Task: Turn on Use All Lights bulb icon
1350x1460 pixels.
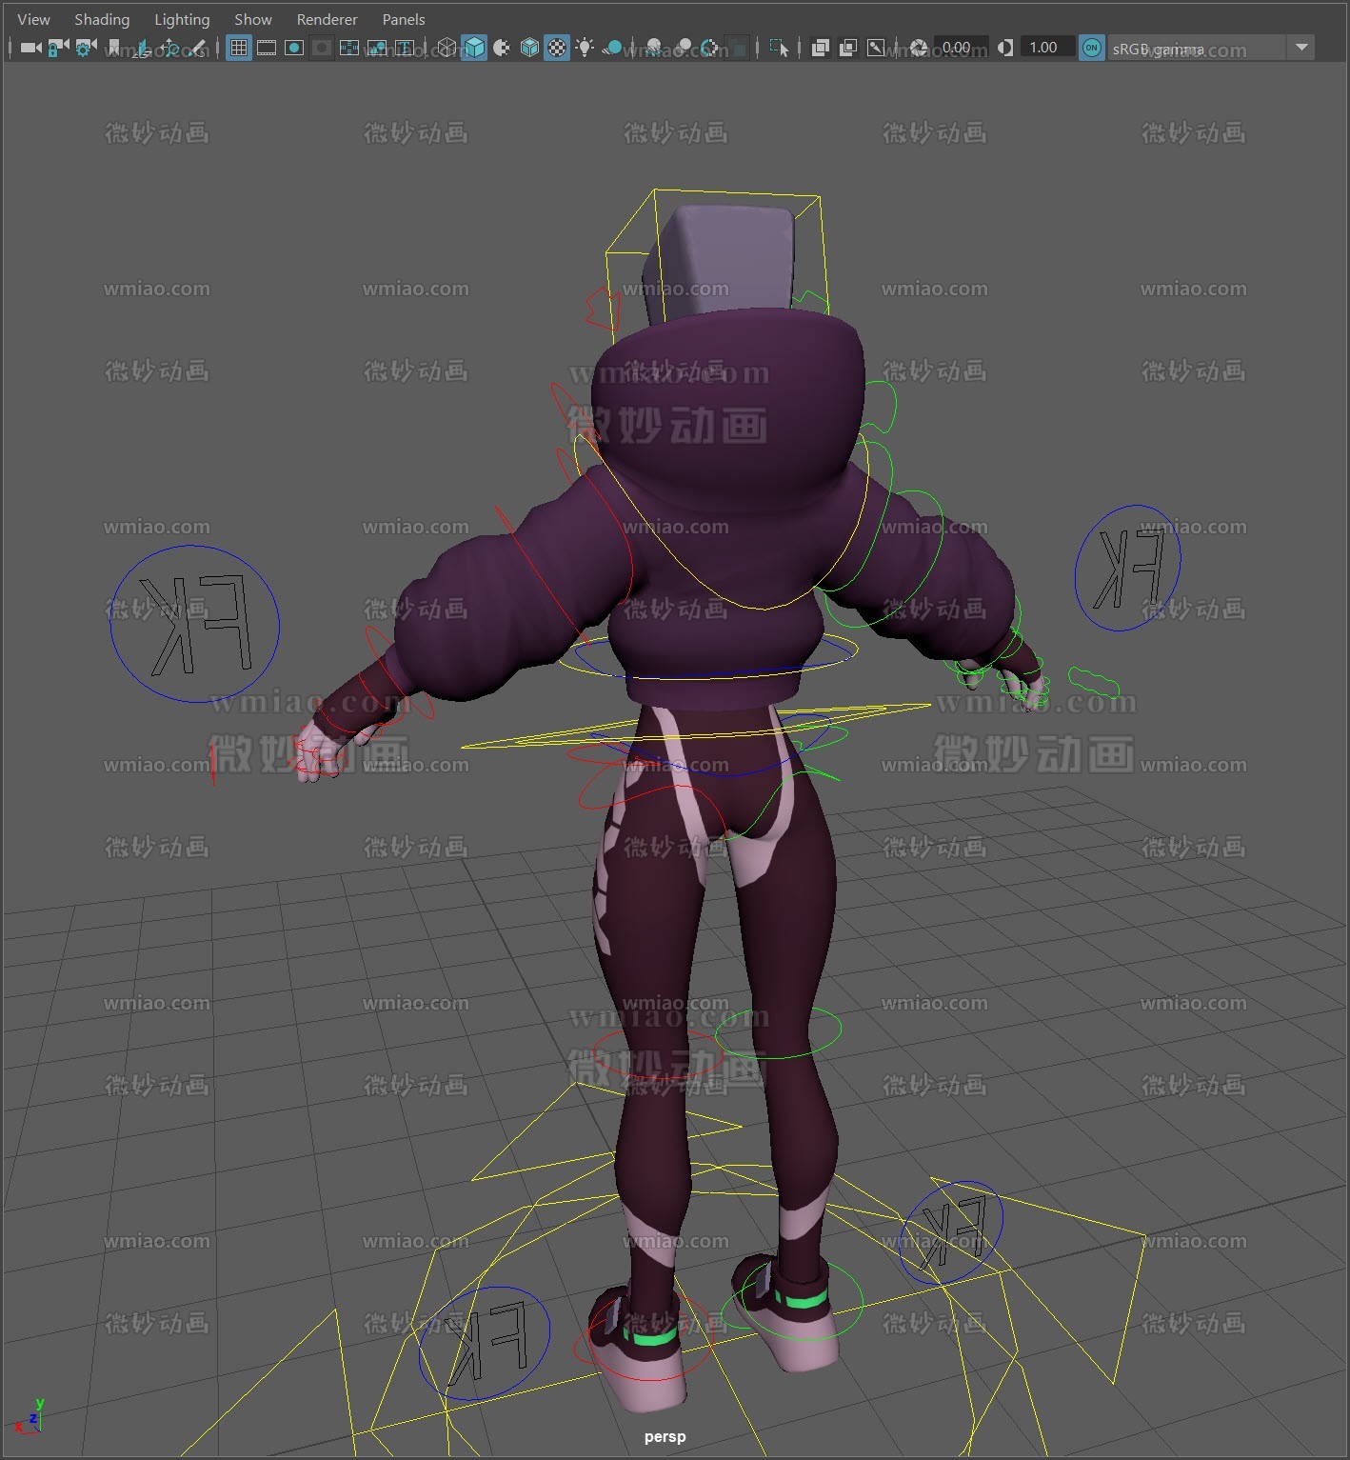Action: [x=585, y=48]
